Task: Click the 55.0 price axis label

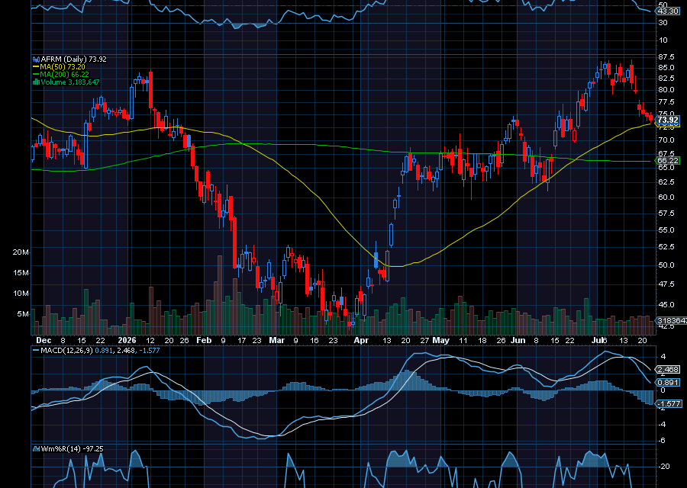Action: point(666,230)
